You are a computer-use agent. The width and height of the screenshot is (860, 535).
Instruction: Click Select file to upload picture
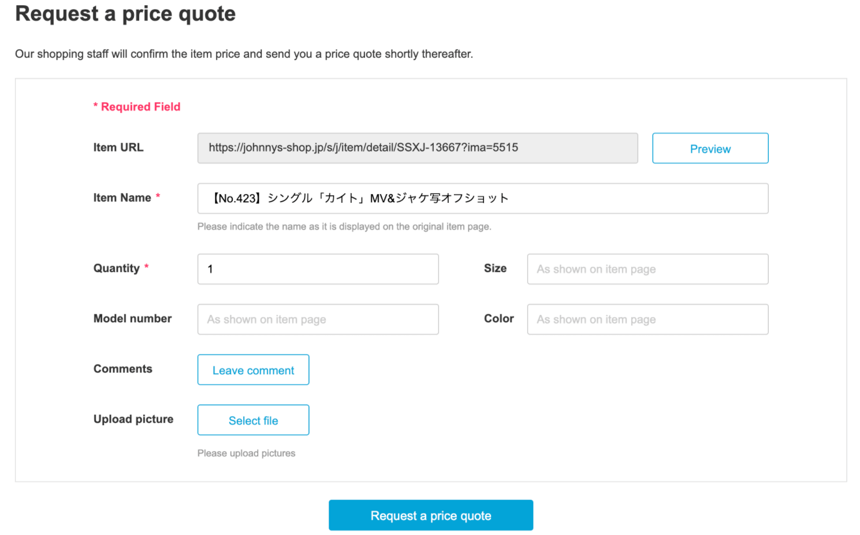pyautogui.click(x=254, y=420)
